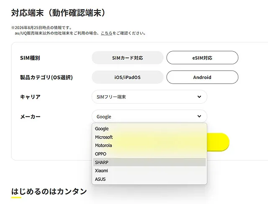Click the yellow search button

tap(218, 142)
